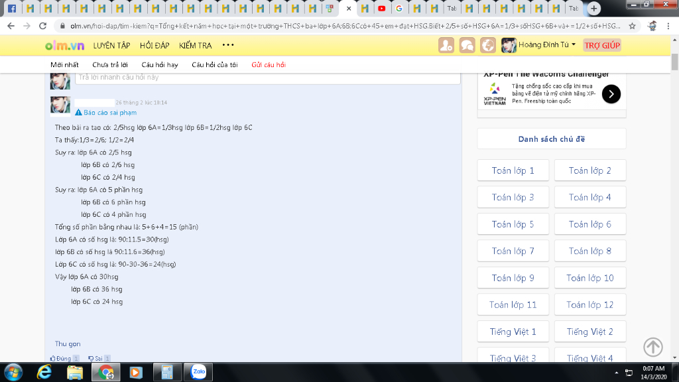The height and width of the screenshot is (382, 679).
Task: Close the active browser tab
Action: pos(349,8)
